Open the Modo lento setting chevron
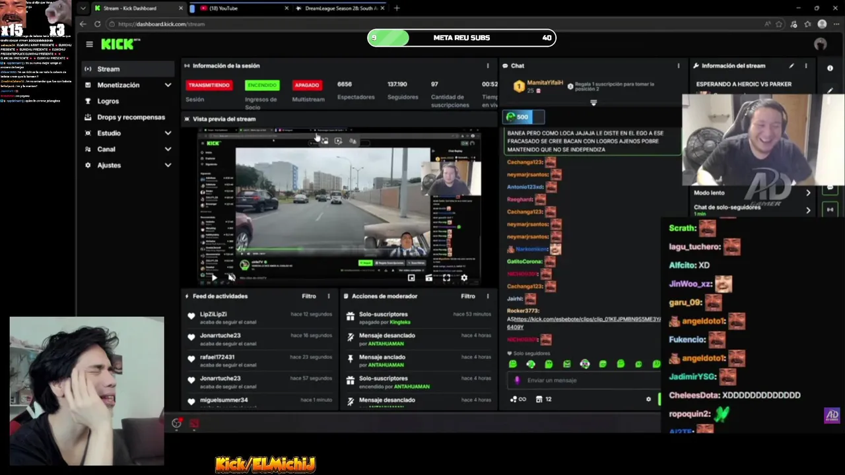Image resolution: width=845 pixels, height=475 pixels. 808,193
